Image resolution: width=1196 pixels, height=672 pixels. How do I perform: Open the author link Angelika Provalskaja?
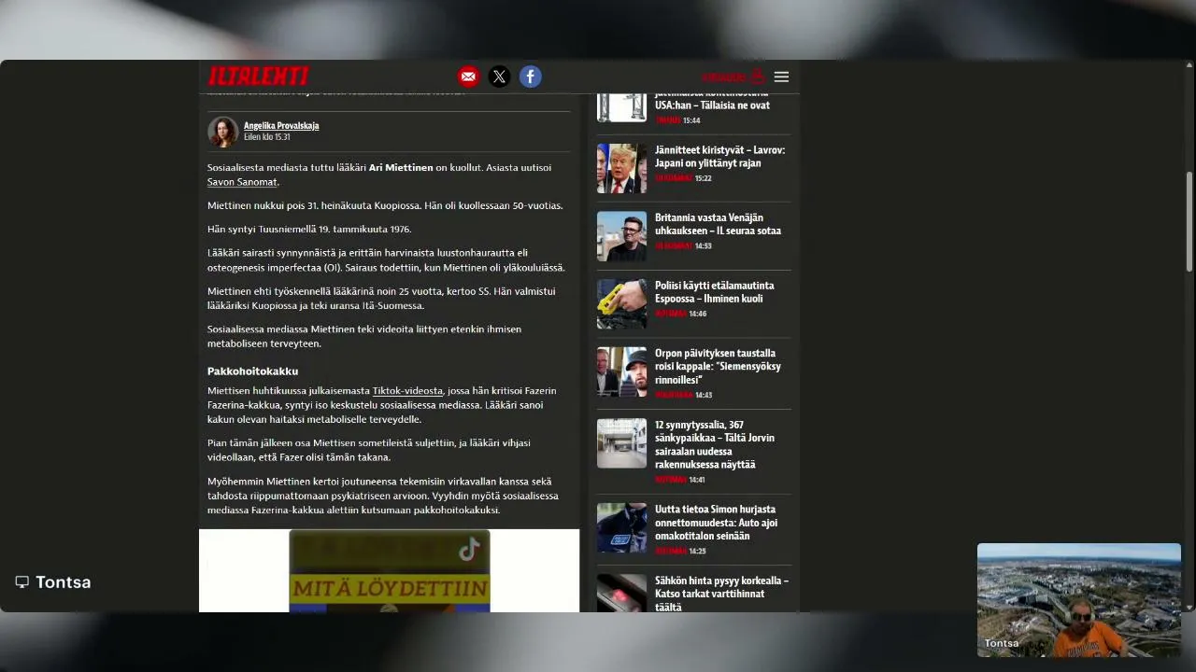281,126
